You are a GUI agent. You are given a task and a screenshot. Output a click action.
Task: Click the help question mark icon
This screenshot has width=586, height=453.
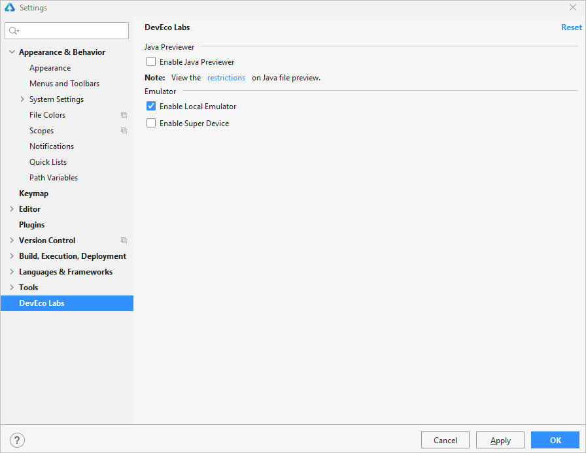17,440
